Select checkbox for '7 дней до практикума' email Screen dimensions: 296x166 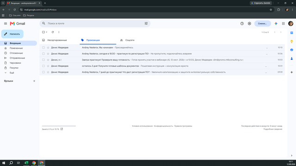point(43,72)
